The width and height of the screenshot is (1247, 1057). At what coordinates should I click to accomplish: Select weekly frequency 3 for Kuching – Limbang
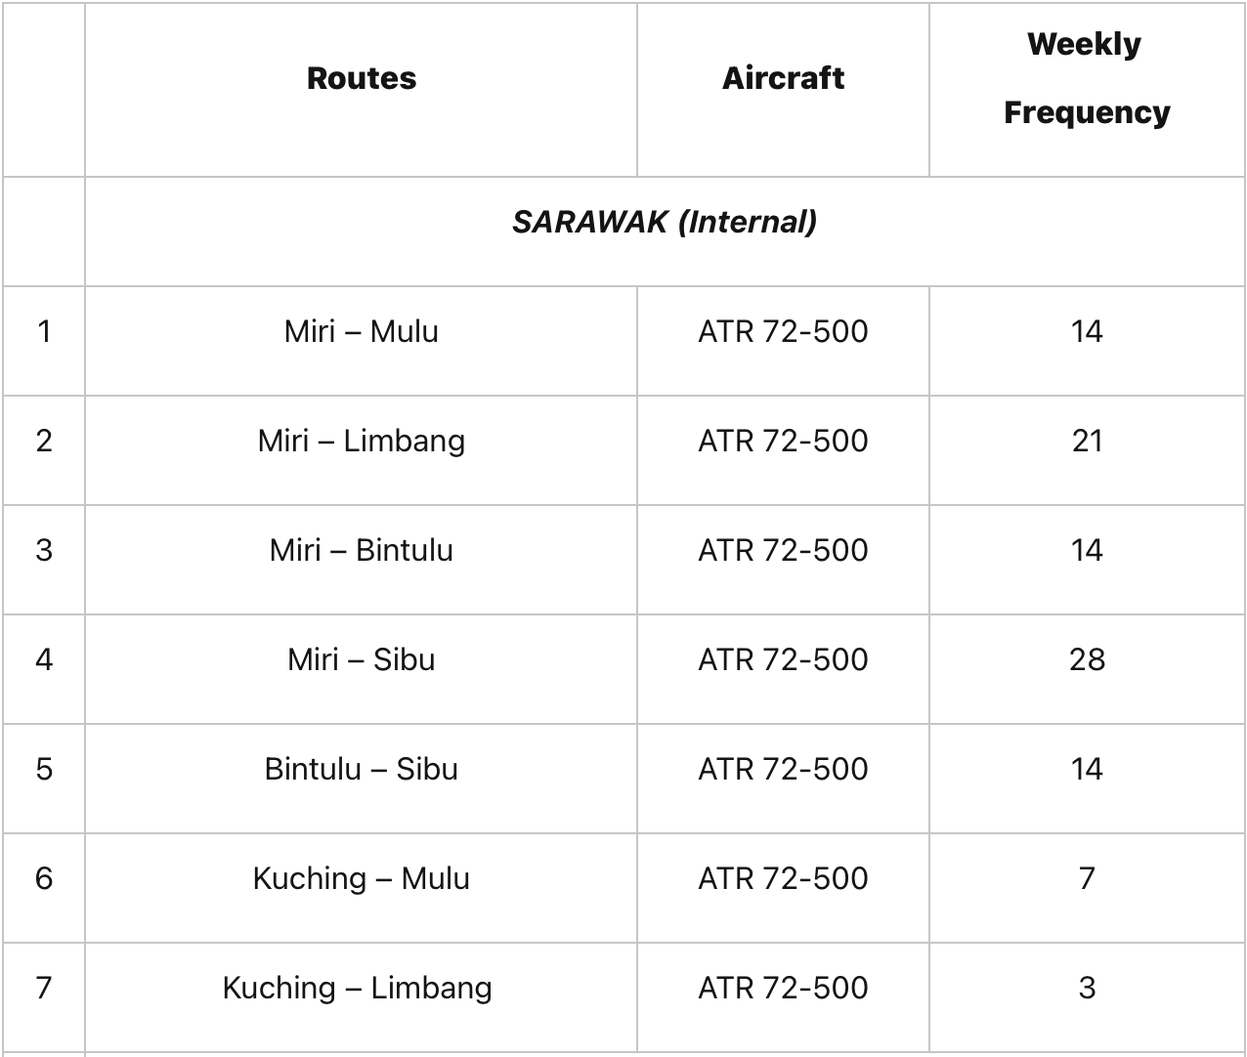pos(1087,989)
